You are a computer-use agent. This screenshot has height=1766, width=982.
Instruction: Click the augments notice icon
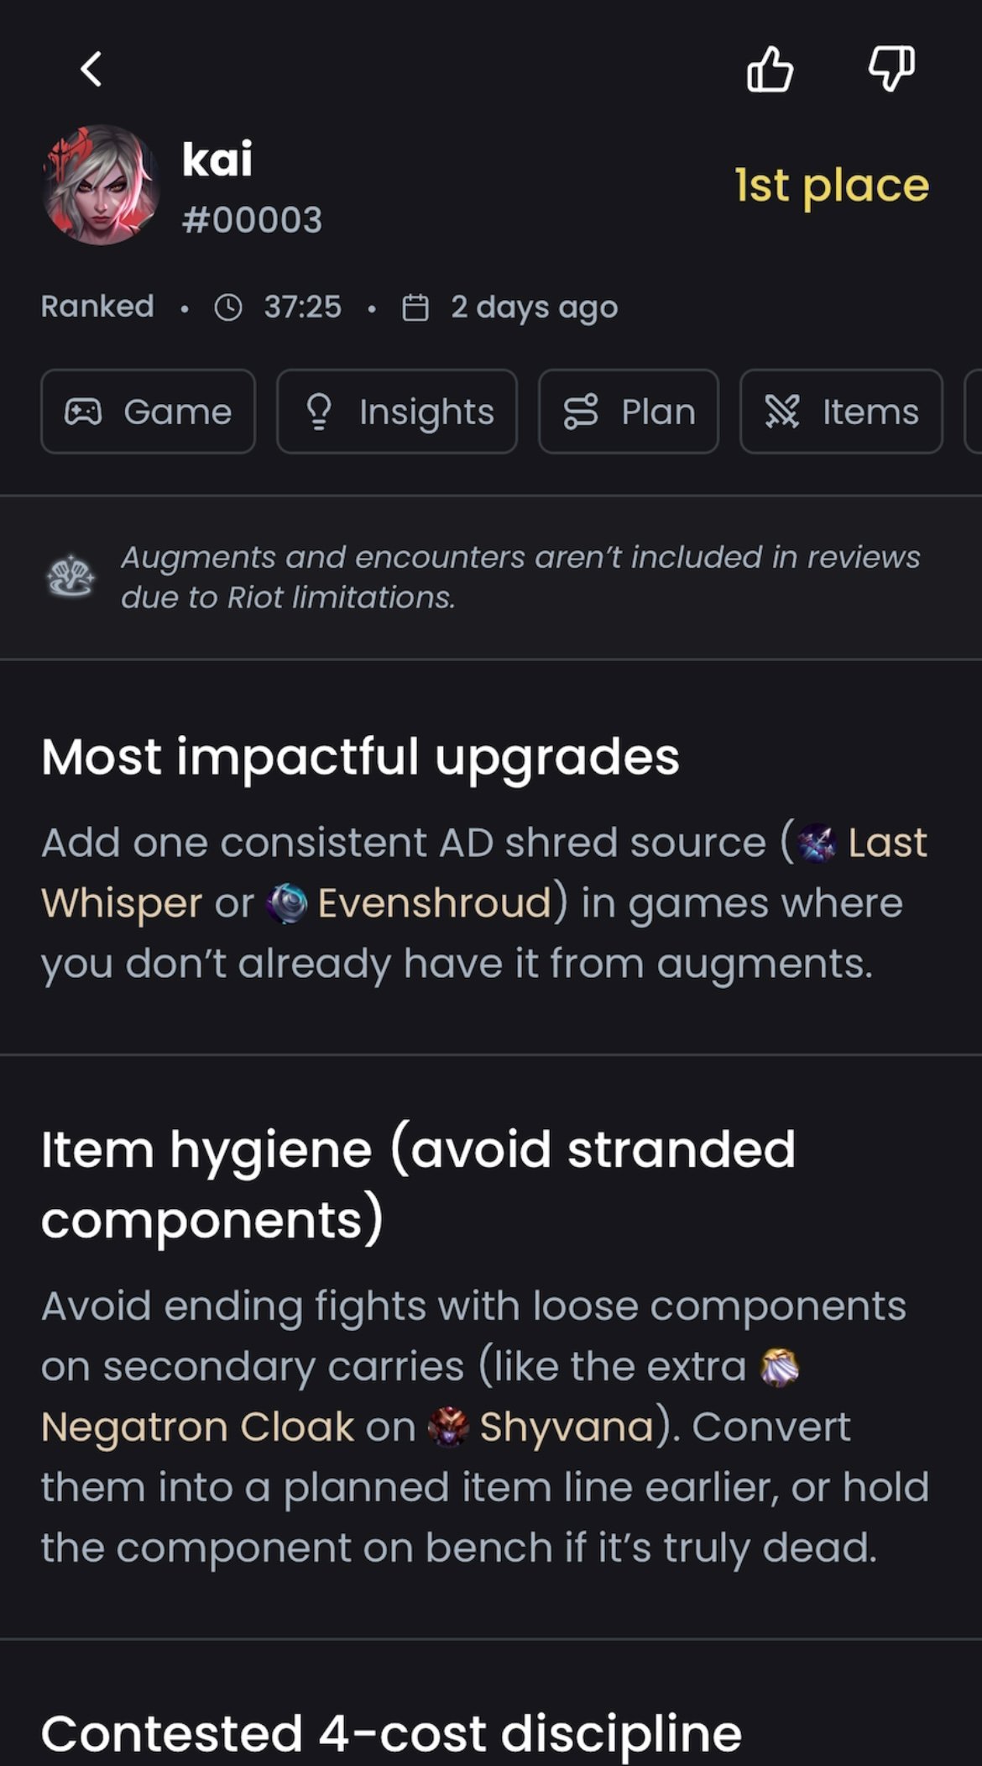pos(71,577)
